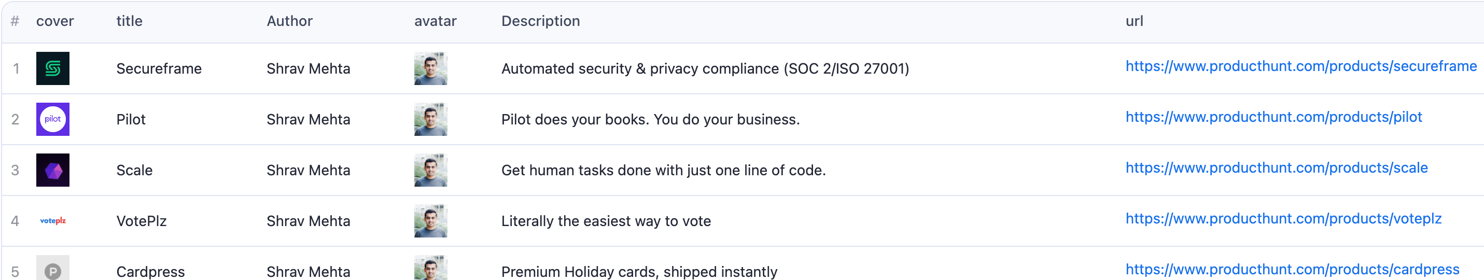Click the avatar photo in VotePlz row
The width and height of the screenshot is (1484, 280).
430,221
